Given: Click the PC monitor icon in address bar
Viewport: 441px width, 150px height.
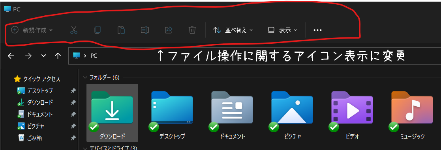Looking at the screenshot, I should tap(76, 56).
